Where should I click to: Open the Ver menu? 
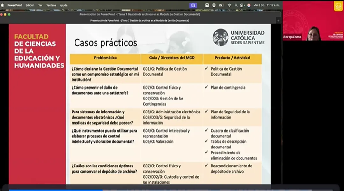pyautogui.click(x=40, y=5)
